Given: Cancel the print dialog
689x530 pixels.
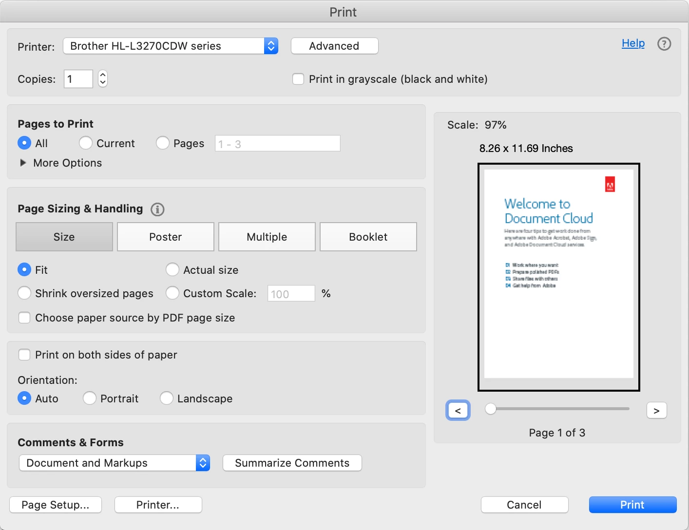Looking at the screenshot, I should tap(524, 505).
